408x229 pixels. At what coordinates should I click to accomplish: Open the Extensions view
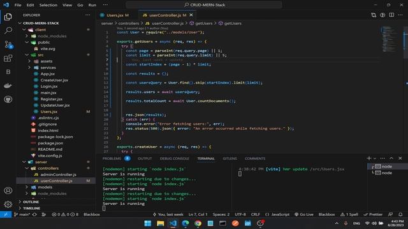[x=8, y=58]
